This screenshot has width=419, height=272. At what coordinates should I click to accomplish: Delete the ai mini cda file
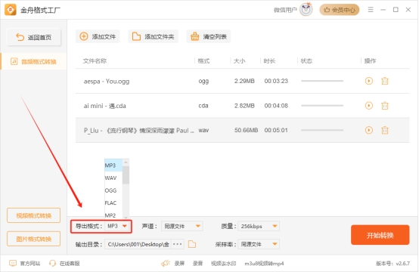point(384,106)
